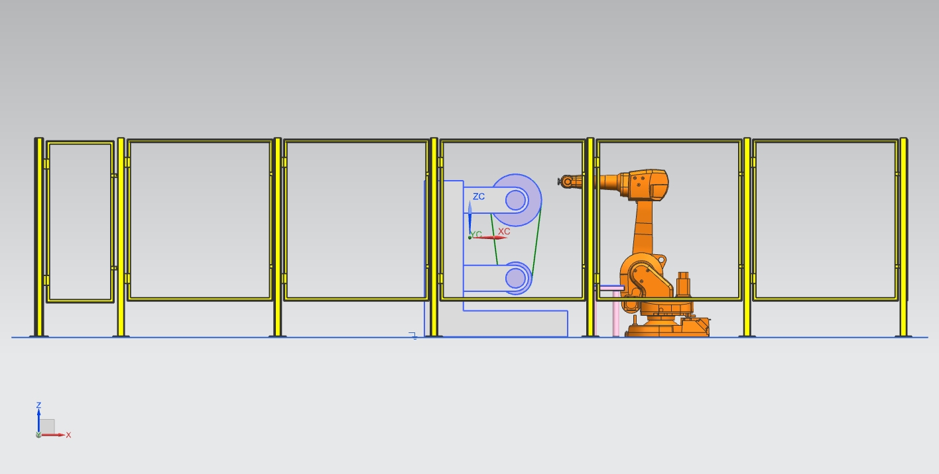Select the orange robot base on the floor
Image resolution: width=939 pixels, height=474 pixels.
coord(668,326)
